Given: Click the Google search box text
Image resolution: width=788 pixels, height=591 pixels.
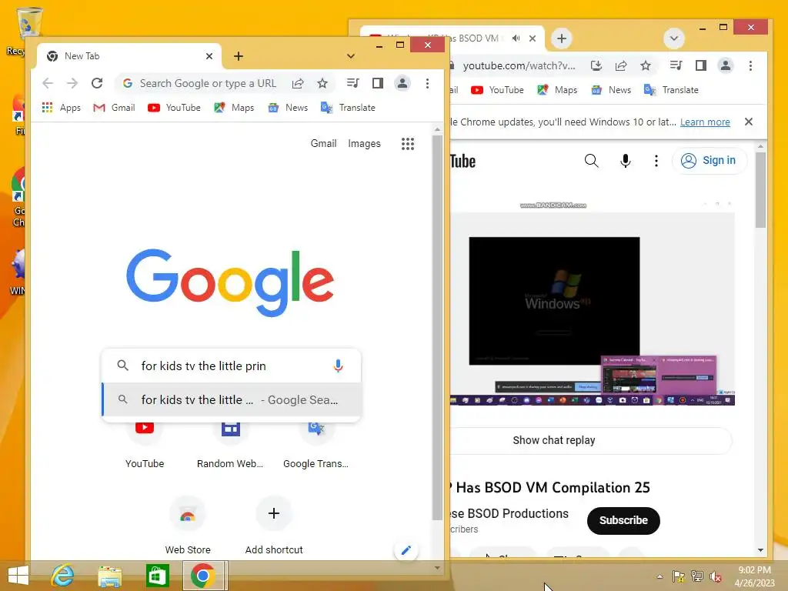Looking at the screenshot, I should point(203,366).
